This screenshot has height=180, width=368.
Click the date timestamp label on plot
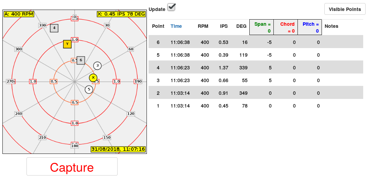tap(118, 149)
